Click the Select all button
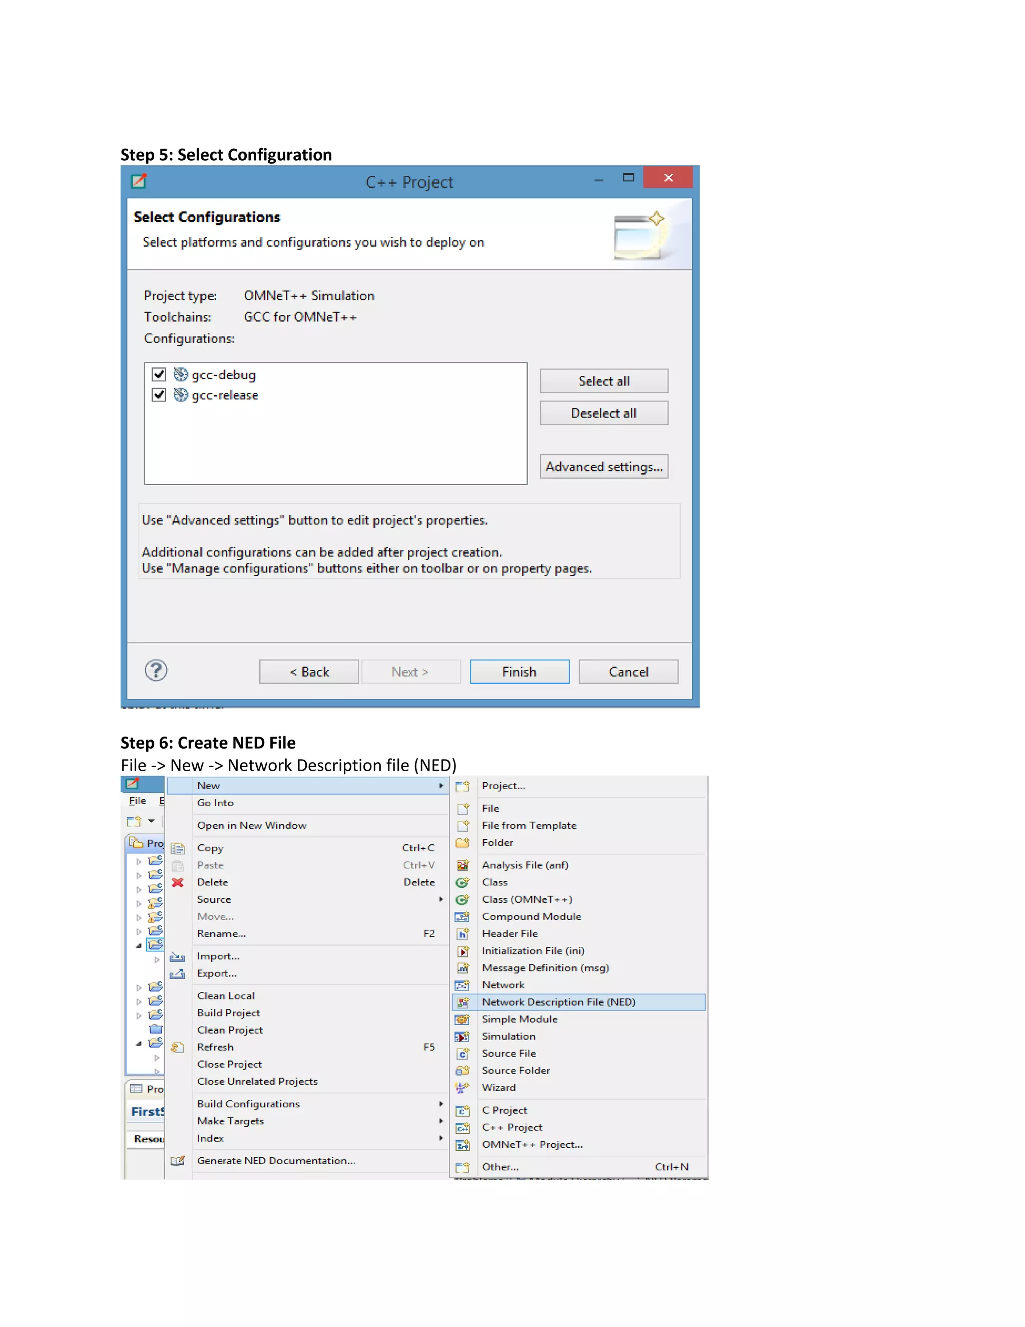 point(604,381)
